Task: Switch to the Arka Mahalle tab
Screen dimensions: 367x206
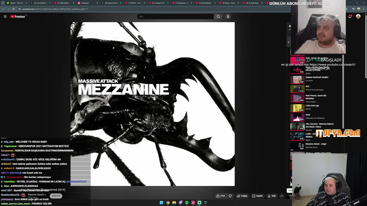Action: coord(205,3)
